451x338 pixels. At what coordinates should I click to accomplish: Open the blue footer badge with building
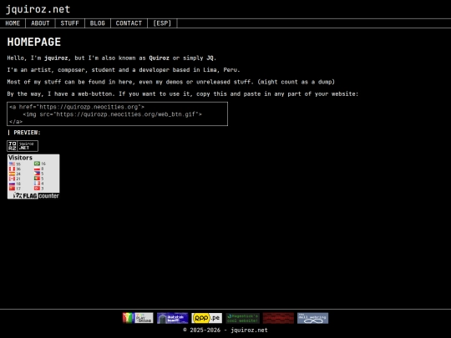[x=173, y=318]
